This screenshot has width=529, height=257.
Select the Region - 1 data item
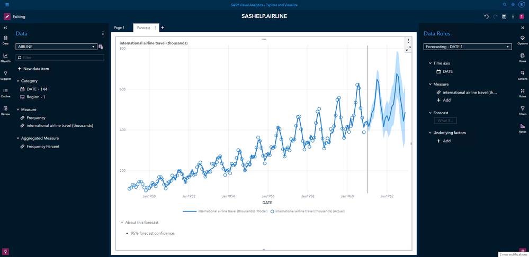[x=32, y=97]
